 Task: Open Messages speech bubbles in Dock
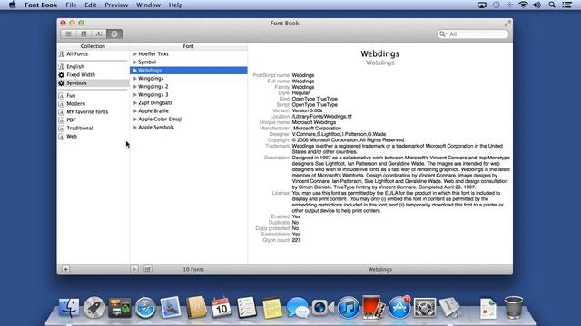(297, 308)
